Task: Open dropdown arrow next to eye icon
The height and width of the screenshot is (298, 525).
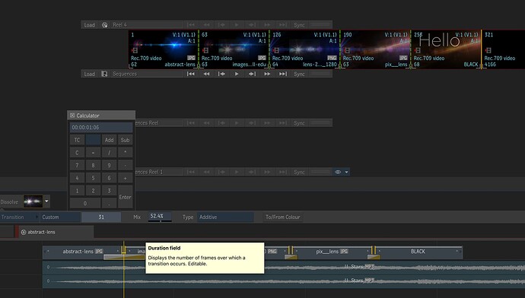Action: tap(346, 172)
